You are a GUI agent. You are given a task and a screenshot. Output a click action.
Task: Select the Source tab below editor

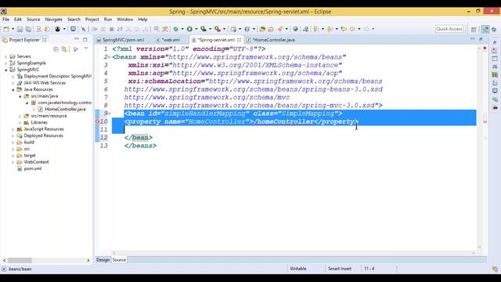(119, 260)
